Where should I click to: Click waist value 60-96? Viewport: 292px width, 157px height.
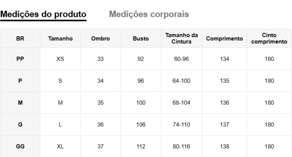pos(181,59)
